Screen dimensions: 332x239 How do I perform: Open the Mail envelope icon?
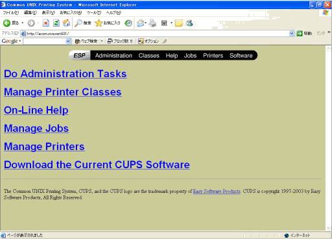pos(141,23)
